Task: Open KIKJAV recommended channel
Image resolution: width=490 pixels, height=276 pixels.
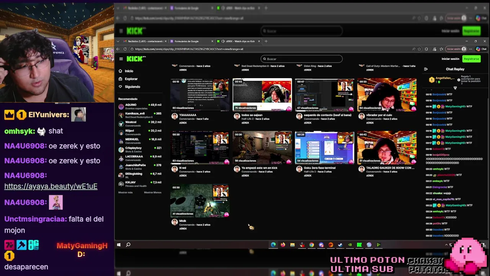Action: [x=140, y=184]
